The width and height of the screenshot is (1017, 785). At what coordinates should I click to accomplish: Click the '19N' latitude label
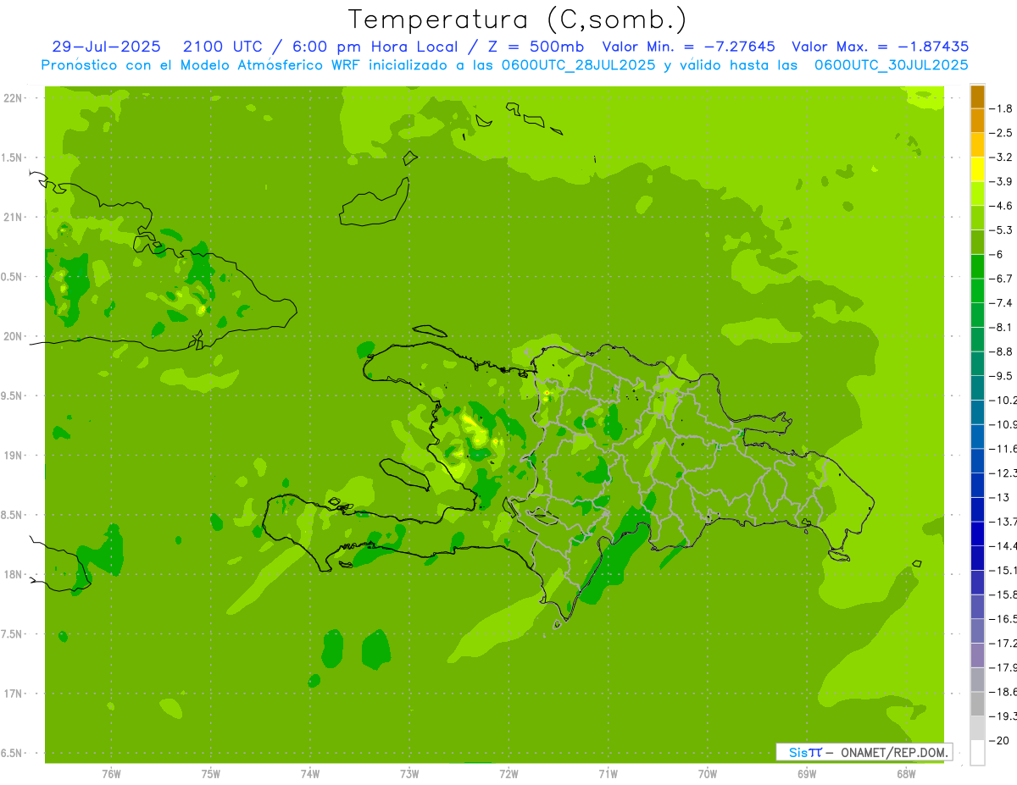13,456
